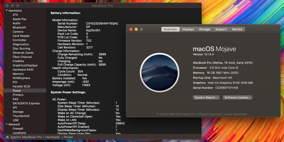Select Power in the hardware sidebar
Image resolution: width=284 pixels, height=142 pixels.
point(17,91)
